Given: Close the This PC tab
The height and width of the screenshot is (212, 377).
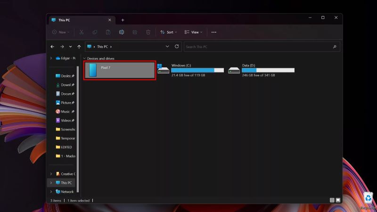Looking at the screenshot, I should point(110,20).
